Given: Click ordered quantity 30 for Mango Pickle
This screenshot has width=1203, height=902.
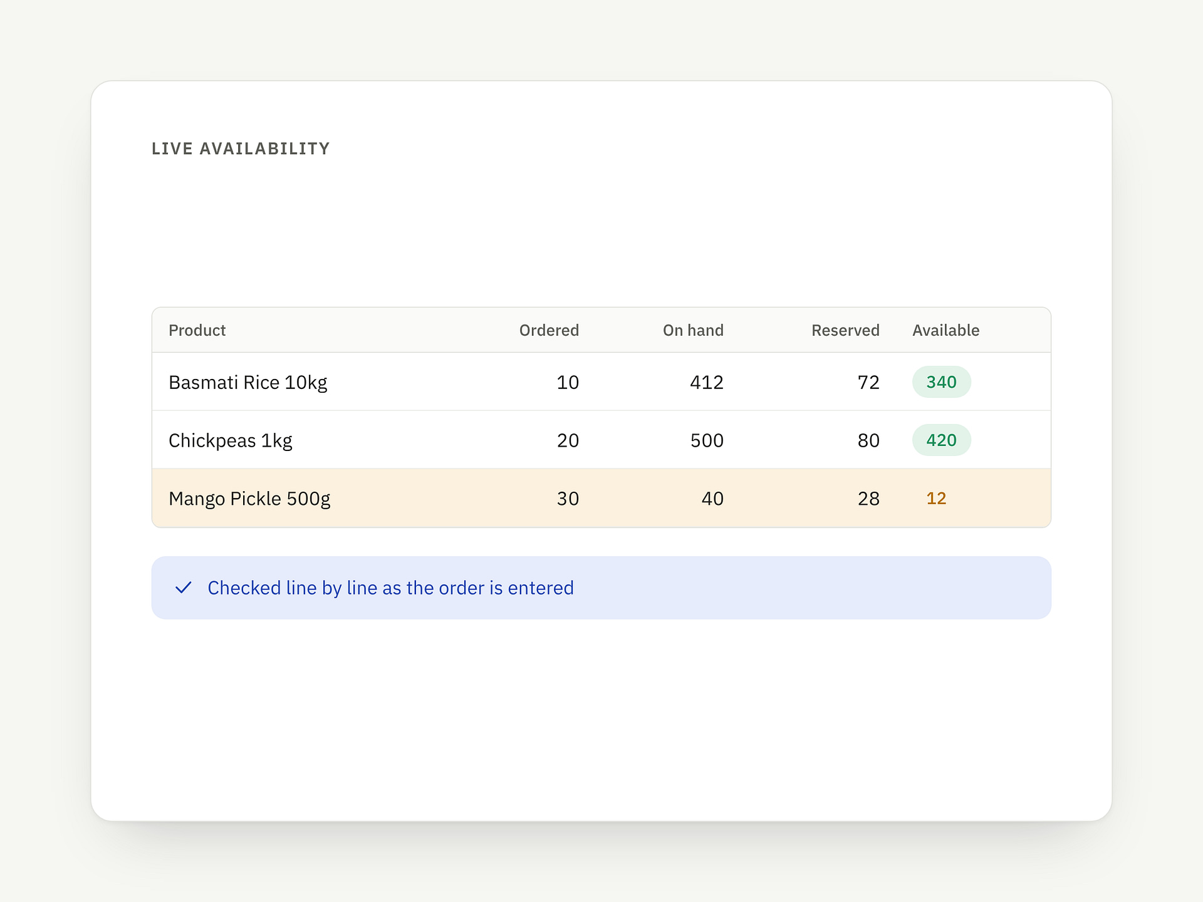Looking at the screenshot, I should pos(568,499).
